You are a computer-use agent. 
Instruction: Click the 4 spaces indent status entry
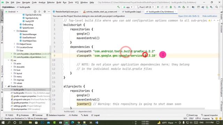[x=206, y=118]
